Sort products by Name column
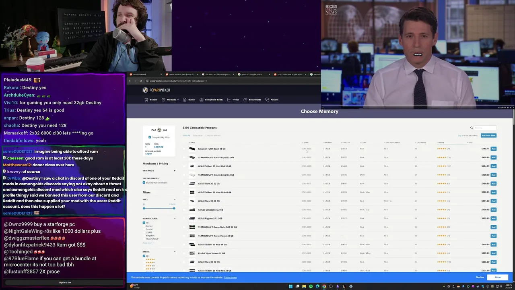Image resolution: width=515 pixels, height=290 pixels. pyautogui.click(x=192, y=142)
